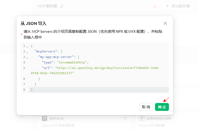Collapse the root brace on line 1
This screenshot has width=198, height=130.
coord(27,46)
